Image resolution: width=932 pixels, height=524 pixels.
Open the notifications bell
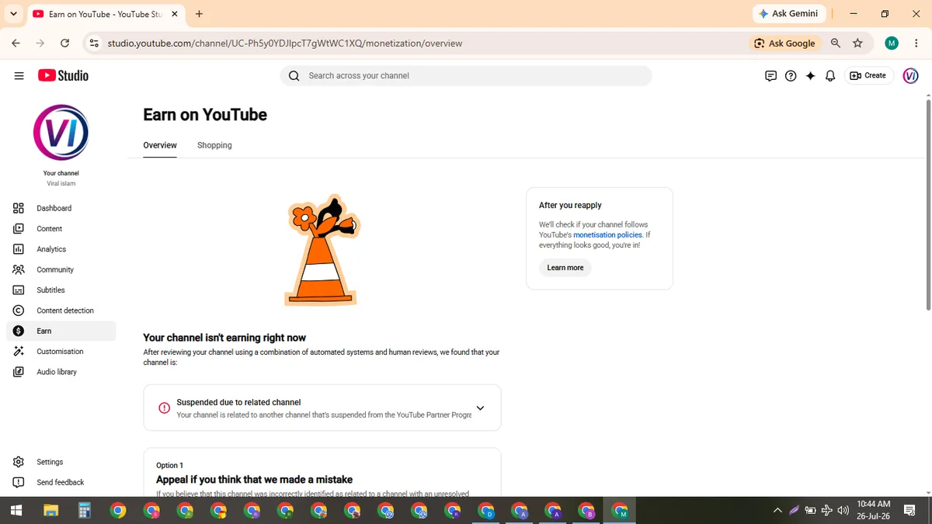[x=830, y=75]
